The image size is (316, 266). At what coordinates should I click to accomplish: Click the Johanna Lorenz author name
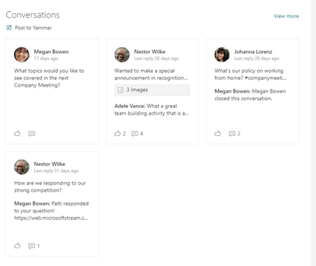tap(253, 51)
